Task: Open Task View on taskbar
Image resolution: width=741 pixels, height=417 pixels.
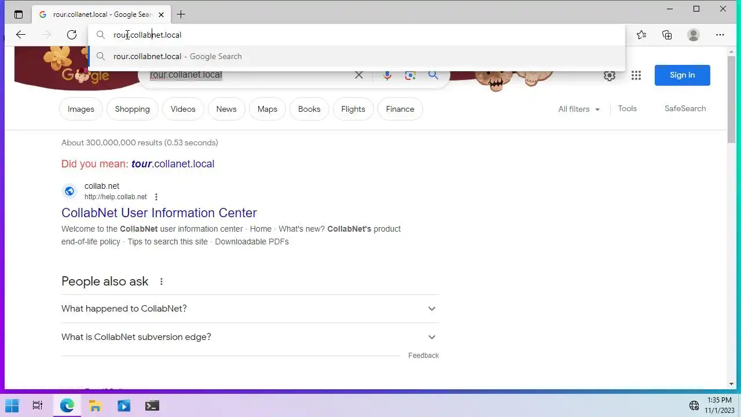Action: pos(38,405)
